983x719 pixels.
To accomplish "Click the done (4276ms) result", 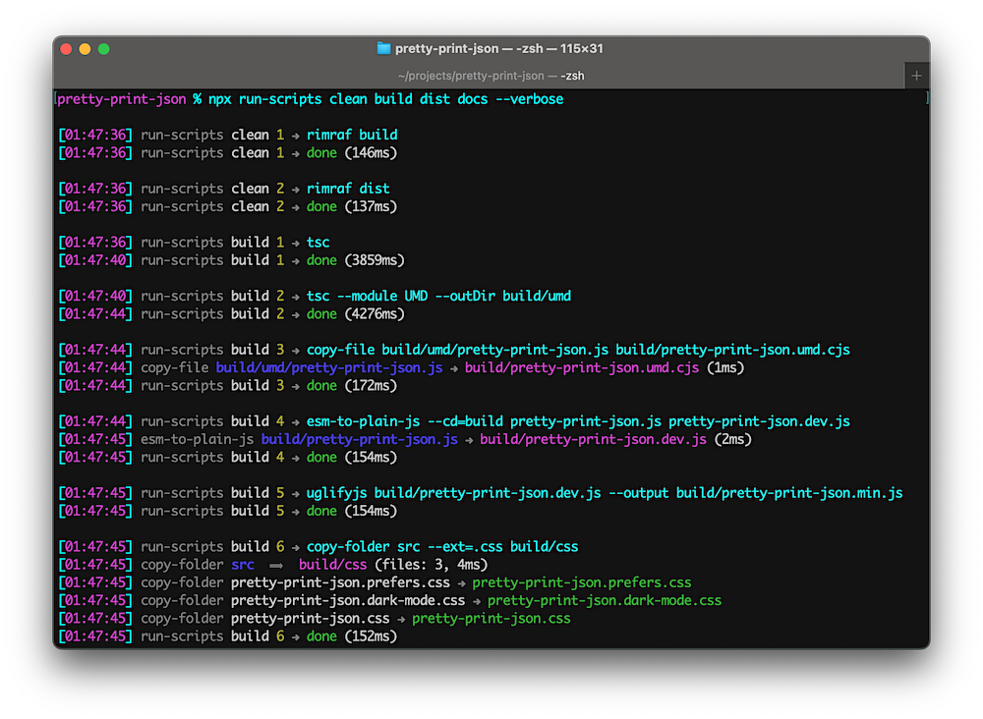I will tap(356, 313).
